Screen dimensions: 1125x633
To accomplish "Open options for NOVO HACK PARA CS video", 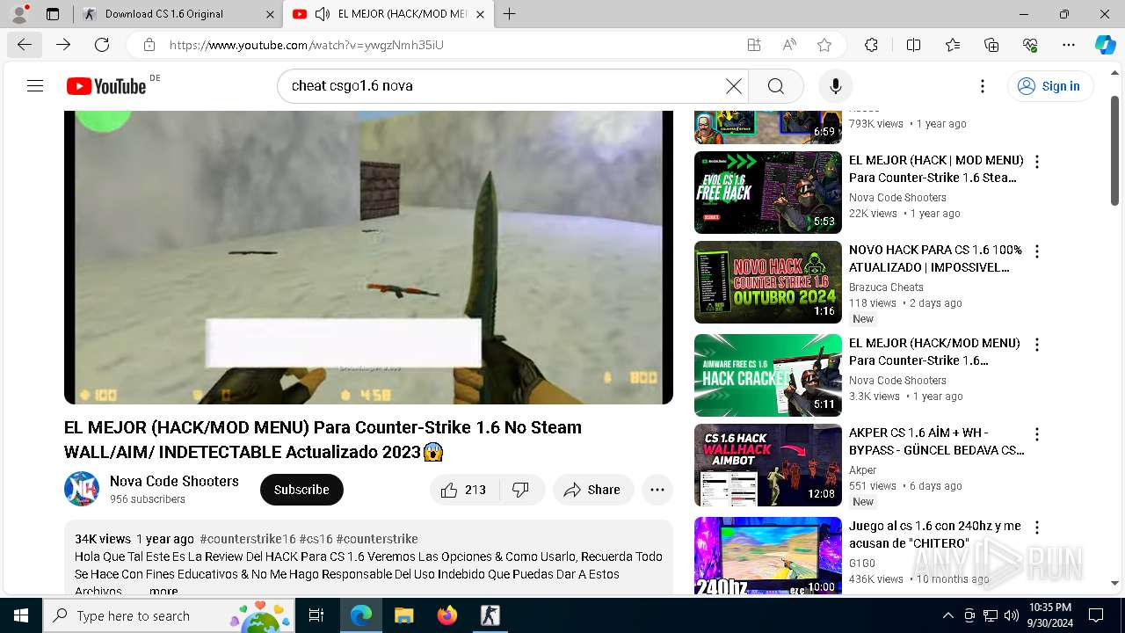I will tap(1037, 251).
